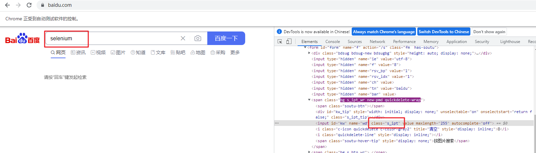536x153 pixels.
Task: Clear the search box with the X icon
Action: point(183,38)
